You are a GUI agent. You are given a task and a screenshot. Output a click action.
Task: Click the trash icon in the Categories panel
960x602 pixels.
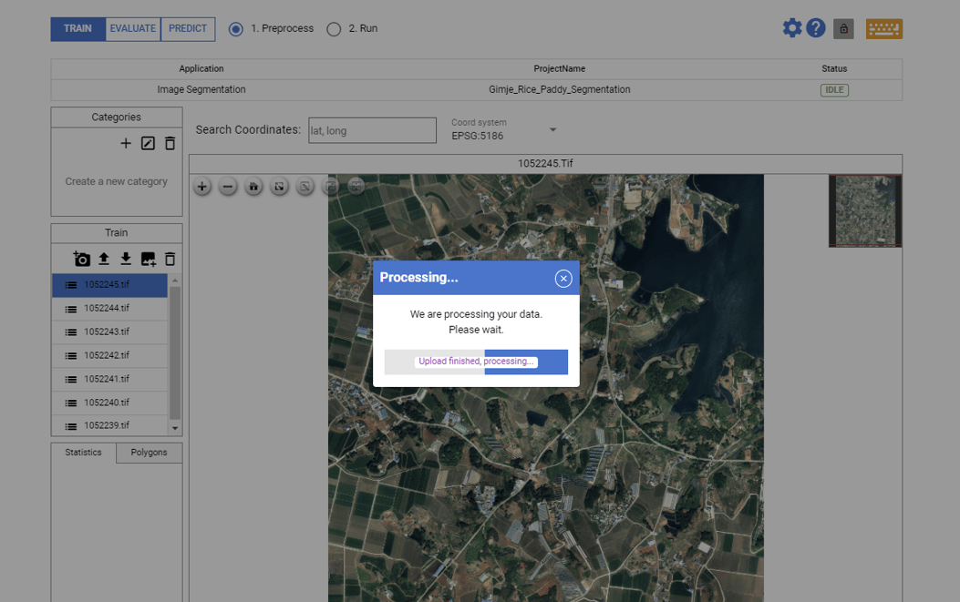(x=170, y=143)
